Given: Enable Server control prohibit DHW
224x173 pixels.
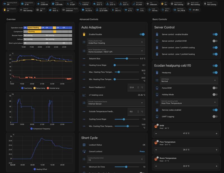Looking at the screenshot, I should [x=215, y=41].
